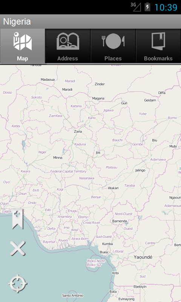Tap the Katsina state label
Image resolution: width=181 pixels, height=302 pixels.
point(76,106)
